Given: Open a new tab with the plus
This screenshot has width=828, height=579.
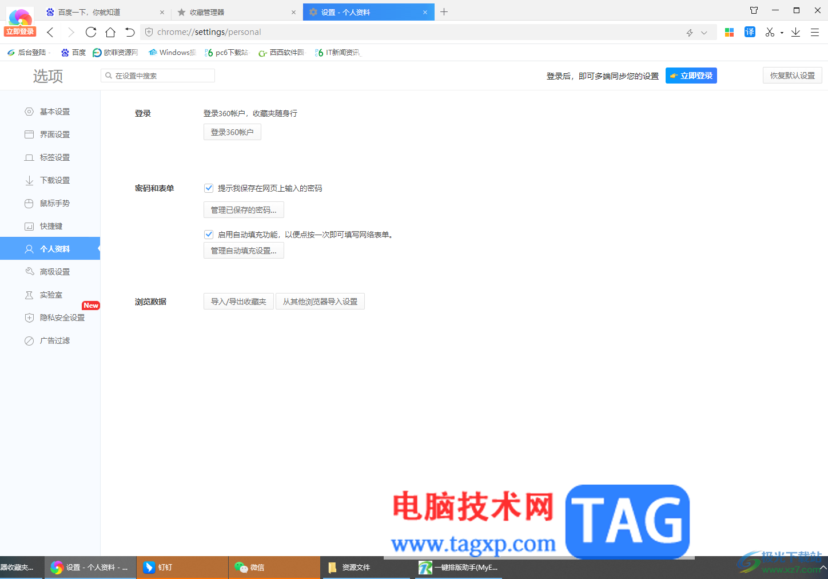Looking at the screenshot, I should coord(444,11).
